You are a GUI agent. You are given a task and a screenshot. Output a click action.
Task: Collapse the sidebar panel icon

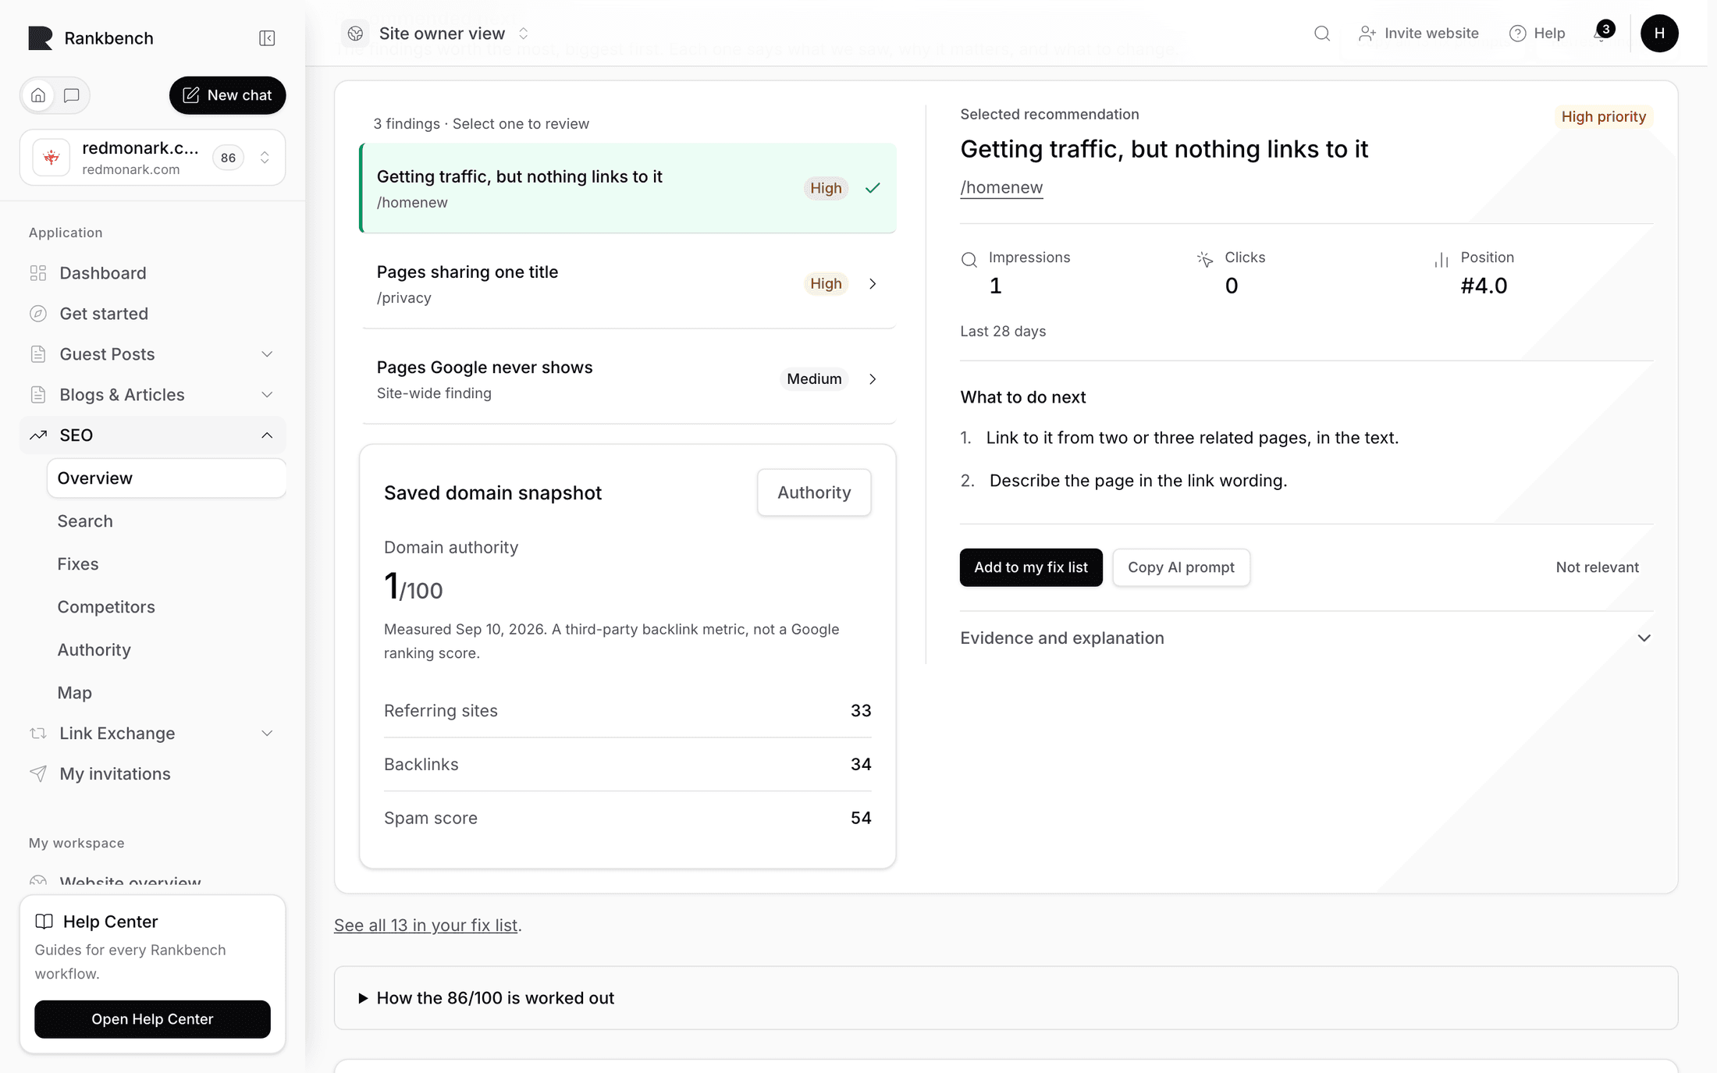click(x=267, y=38)
